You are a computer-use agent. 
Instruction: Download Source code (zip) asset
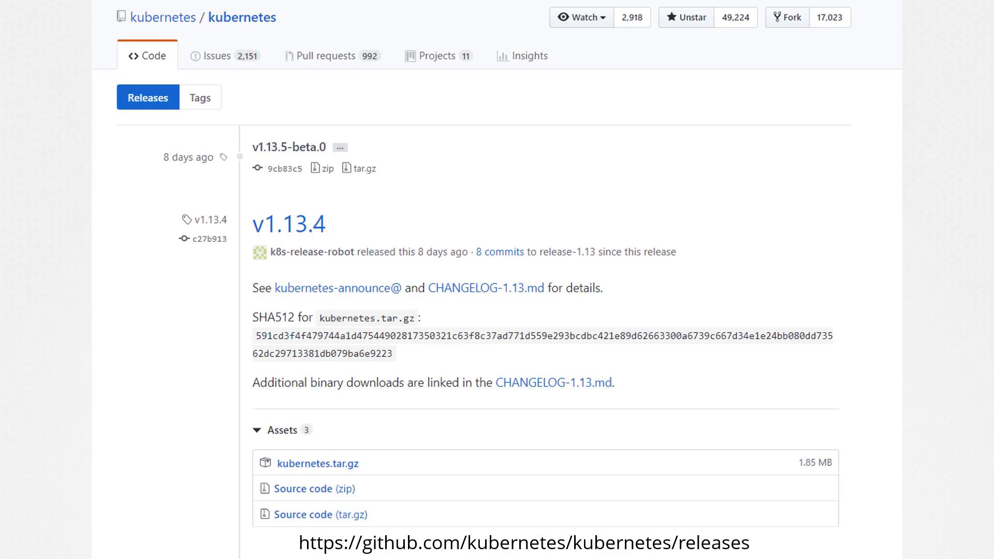coord(314,489)
